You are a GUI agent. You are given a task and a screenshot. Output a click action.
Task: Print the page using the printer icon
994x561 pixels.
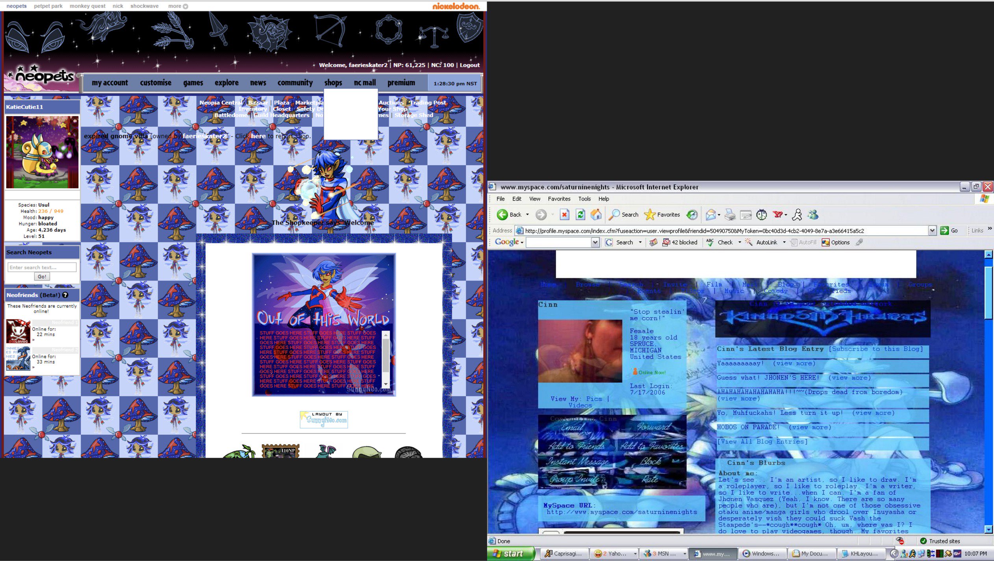[730, 214]
